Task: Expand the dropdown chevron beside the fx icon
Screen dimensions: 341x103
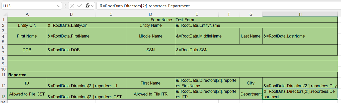Action: (93, 6)
